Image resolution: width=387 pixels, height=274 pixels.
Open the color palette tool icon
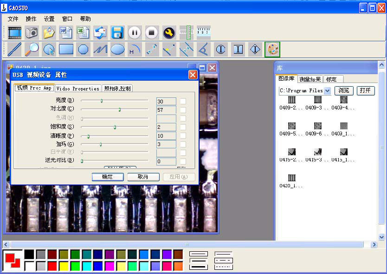tap(272, 49)
